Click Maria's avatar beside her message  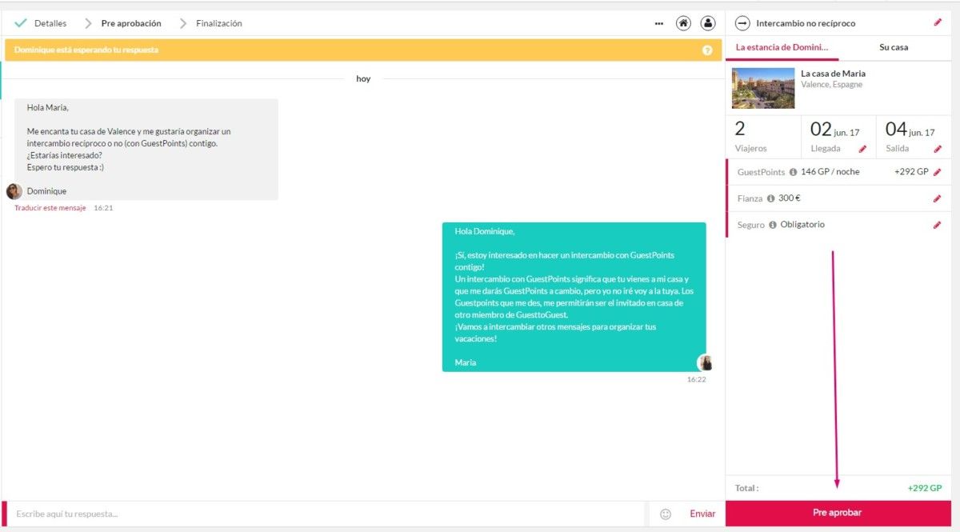(705, 362)
